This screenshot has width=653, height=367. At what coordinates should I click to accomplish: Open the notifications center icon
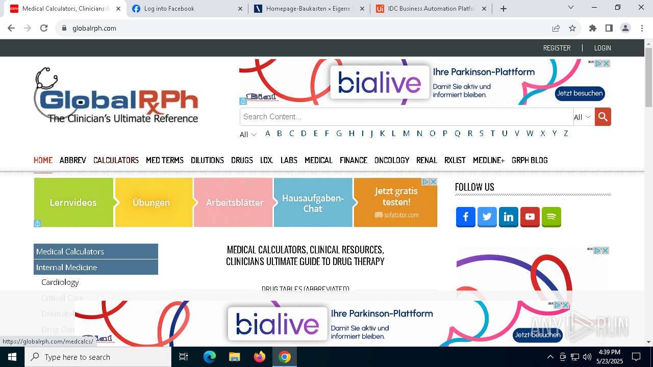pyautogui.click(x=636, y=357)
